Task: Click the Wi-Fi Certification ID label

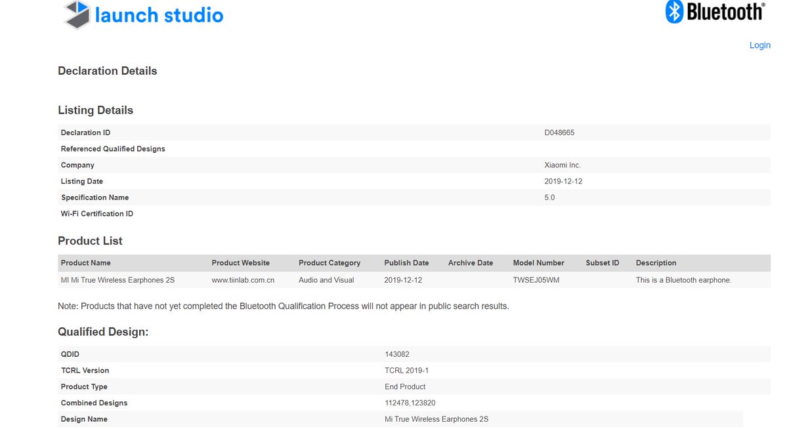Action: pyautogui.click(x=97, y=214)
